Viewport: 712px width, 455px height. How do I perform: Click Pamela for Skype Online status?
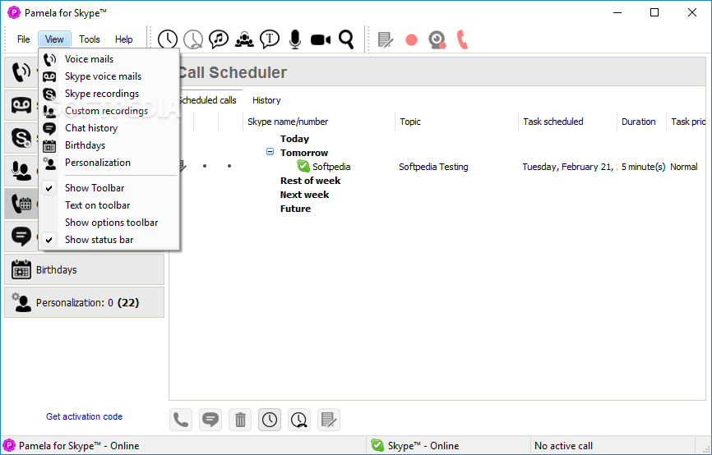click(x=72, y=445)
